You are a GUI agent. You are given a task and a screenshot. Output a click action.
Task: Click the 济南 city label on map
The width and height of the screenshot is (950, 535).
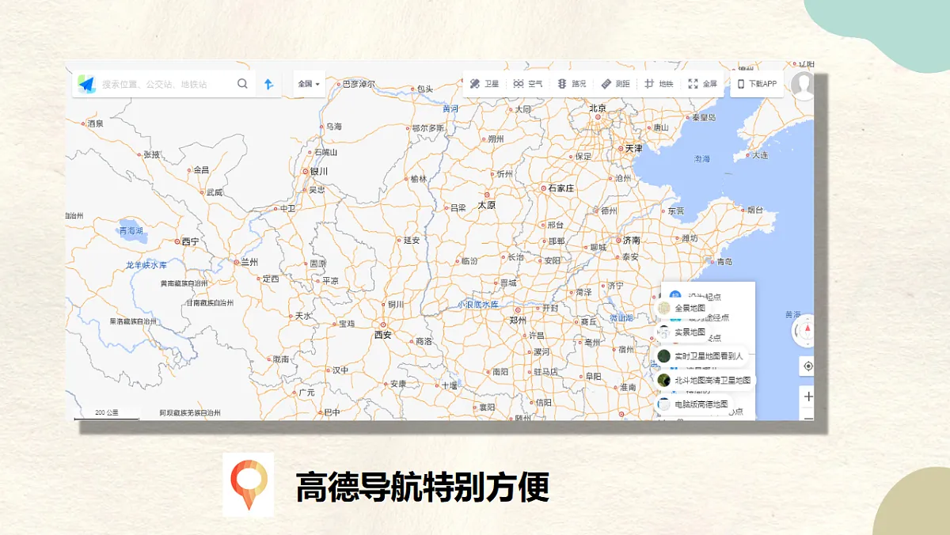[631, 241]
